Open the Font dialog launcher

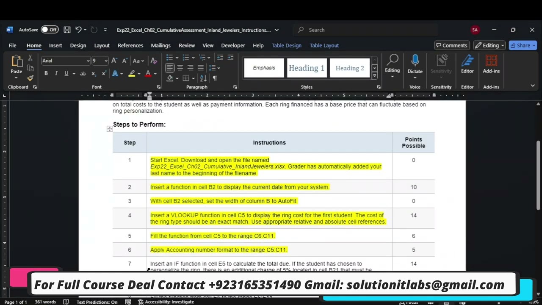[x=159, y=87]
